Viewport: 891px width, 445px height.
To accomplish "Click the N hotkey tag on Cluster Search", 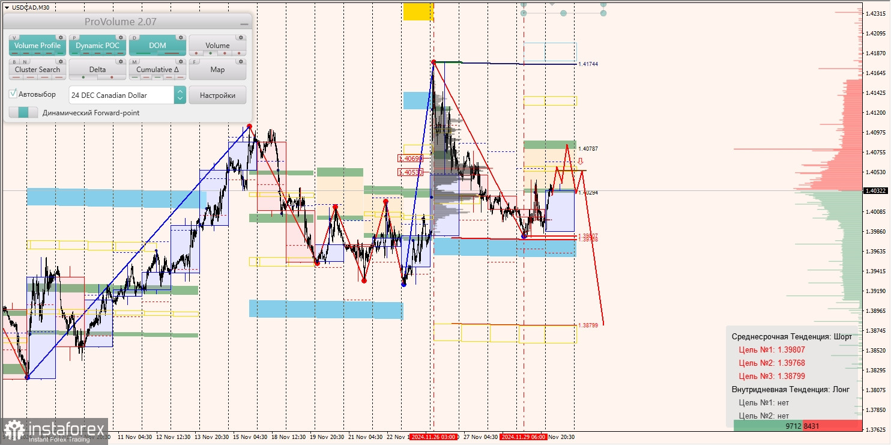I will [x=25, y=62].
